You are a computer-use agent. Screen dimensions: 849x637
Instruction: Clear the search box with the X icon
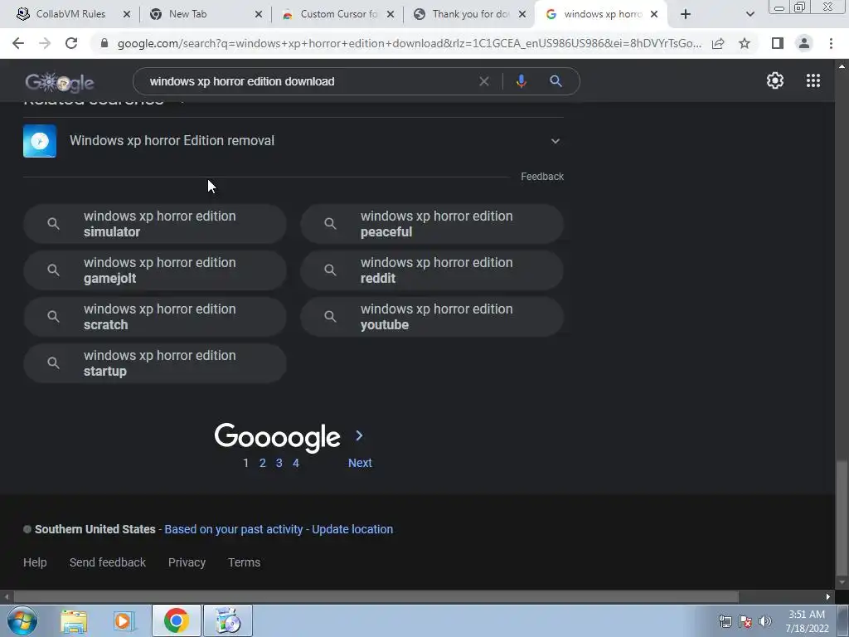pos(484,81)
